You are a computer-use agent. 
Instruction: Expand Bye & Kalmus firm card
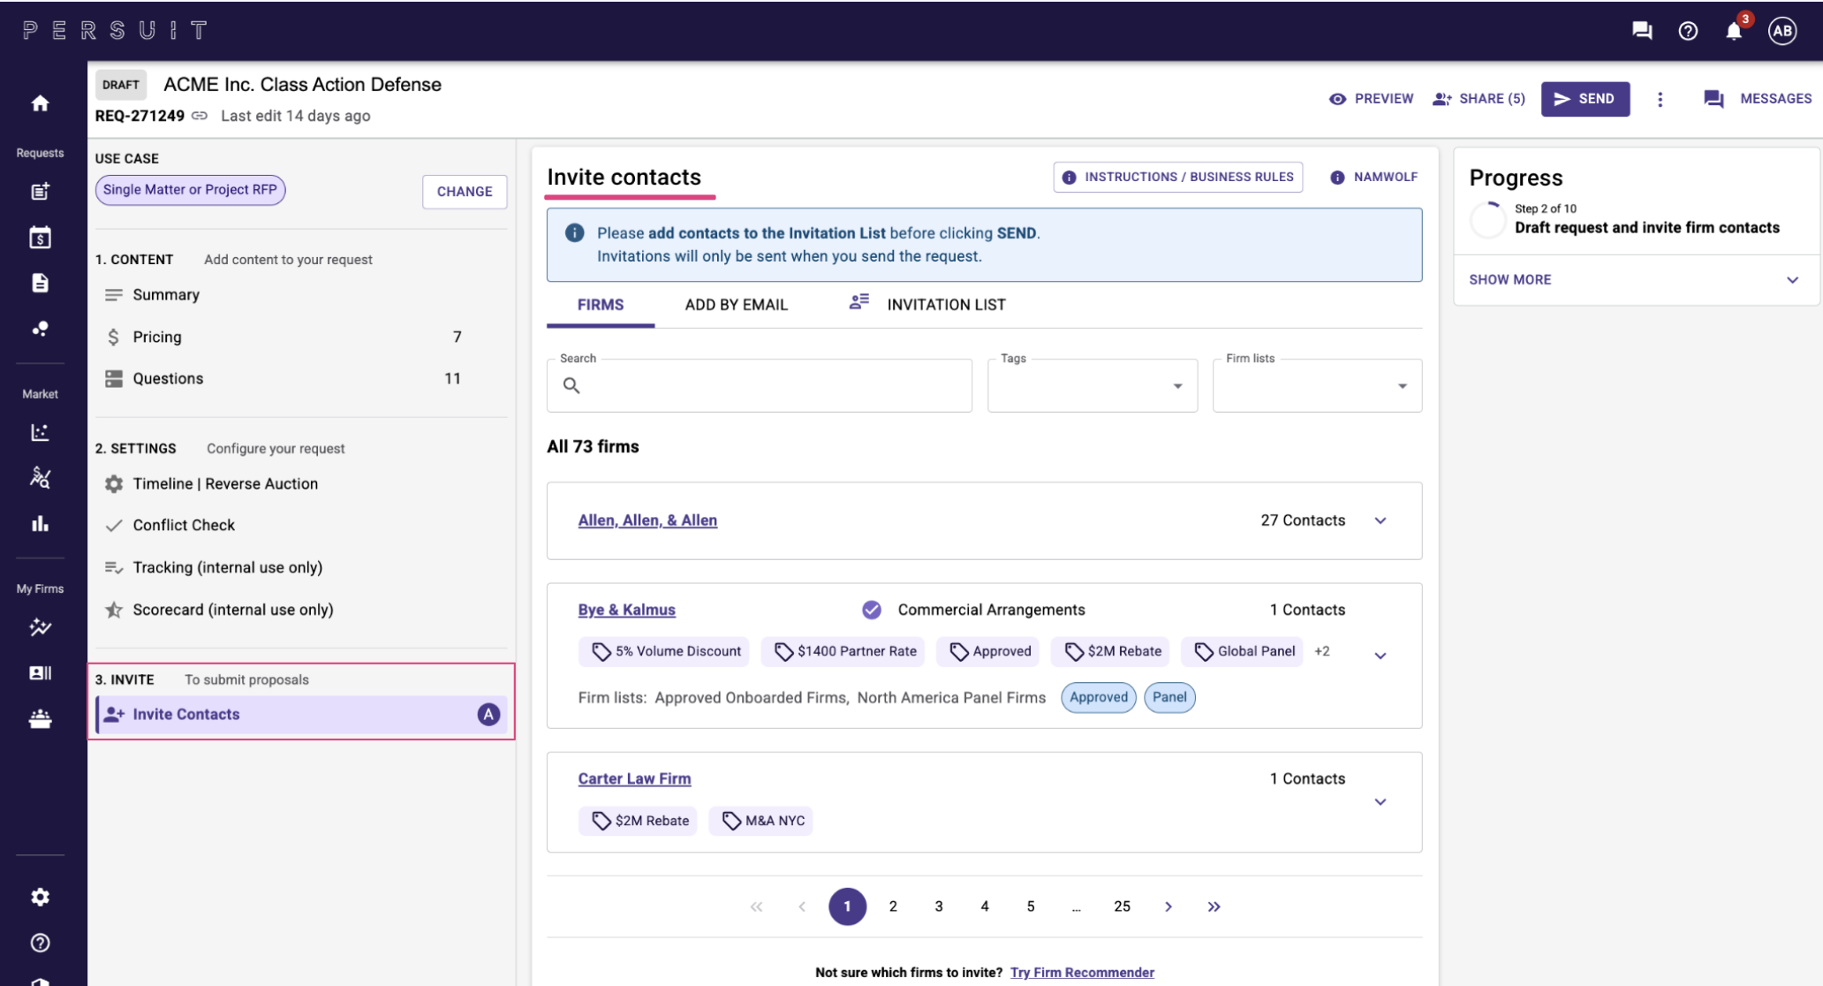1380,656
